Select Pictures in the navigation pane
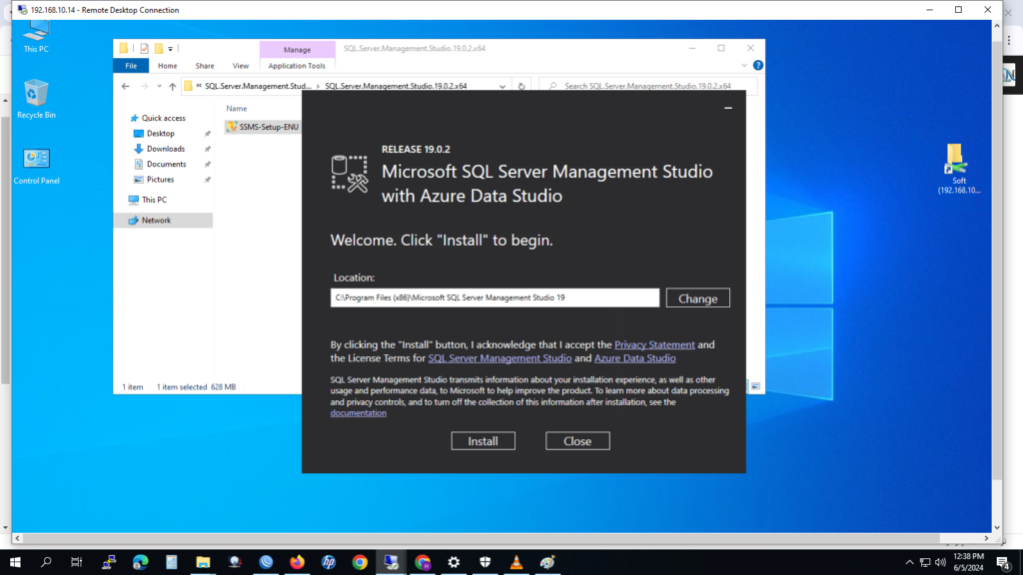The height and width of the screenshot is (575, 1023). pos(160,180)
